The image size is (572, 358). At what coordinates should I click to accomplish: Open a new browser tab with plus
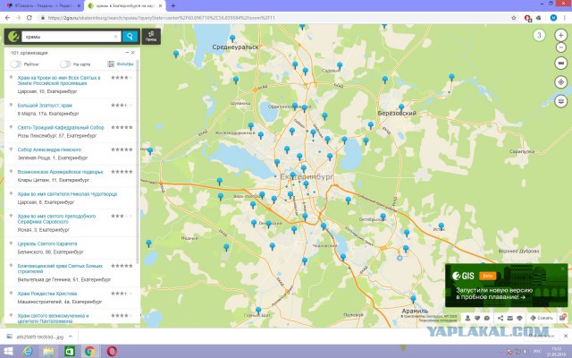(x=172, y=6)
